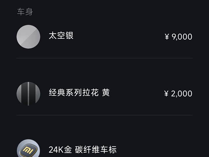The image size is (209, 157).
Task: Select the 太空银 option label
Action: [x=61, y=36]
